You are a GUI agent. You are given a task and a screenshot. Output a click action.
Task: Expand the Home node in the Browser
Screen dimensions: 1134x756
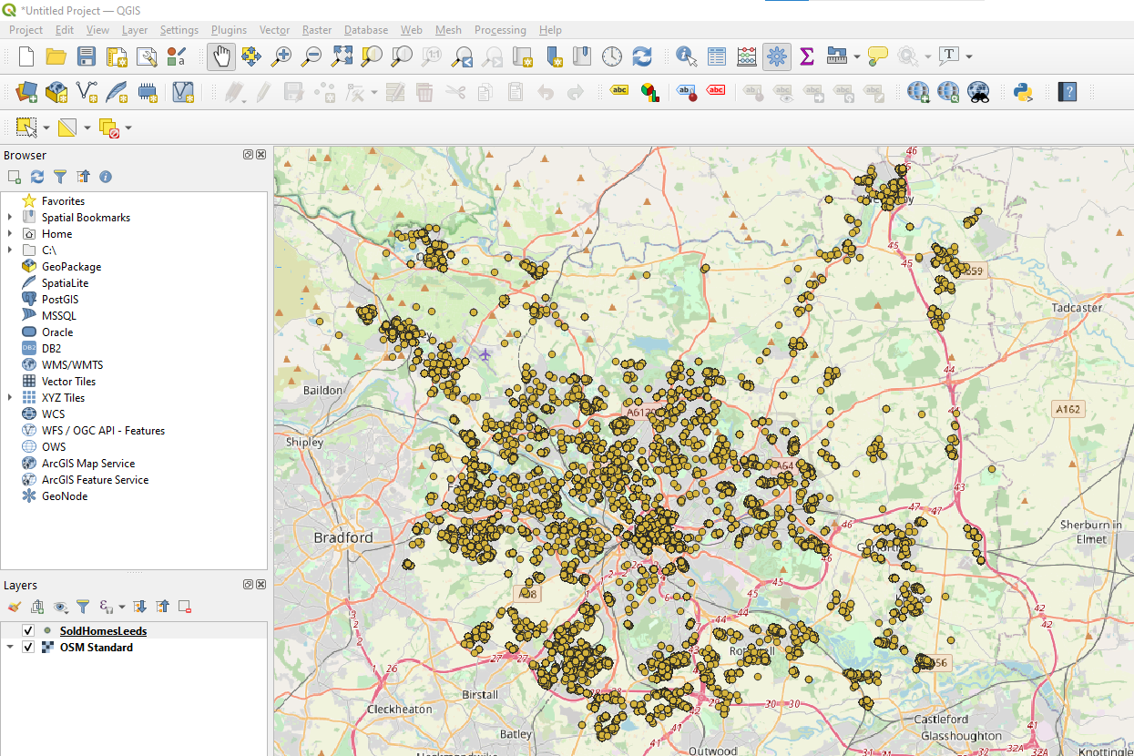click(x=10, y=234)
